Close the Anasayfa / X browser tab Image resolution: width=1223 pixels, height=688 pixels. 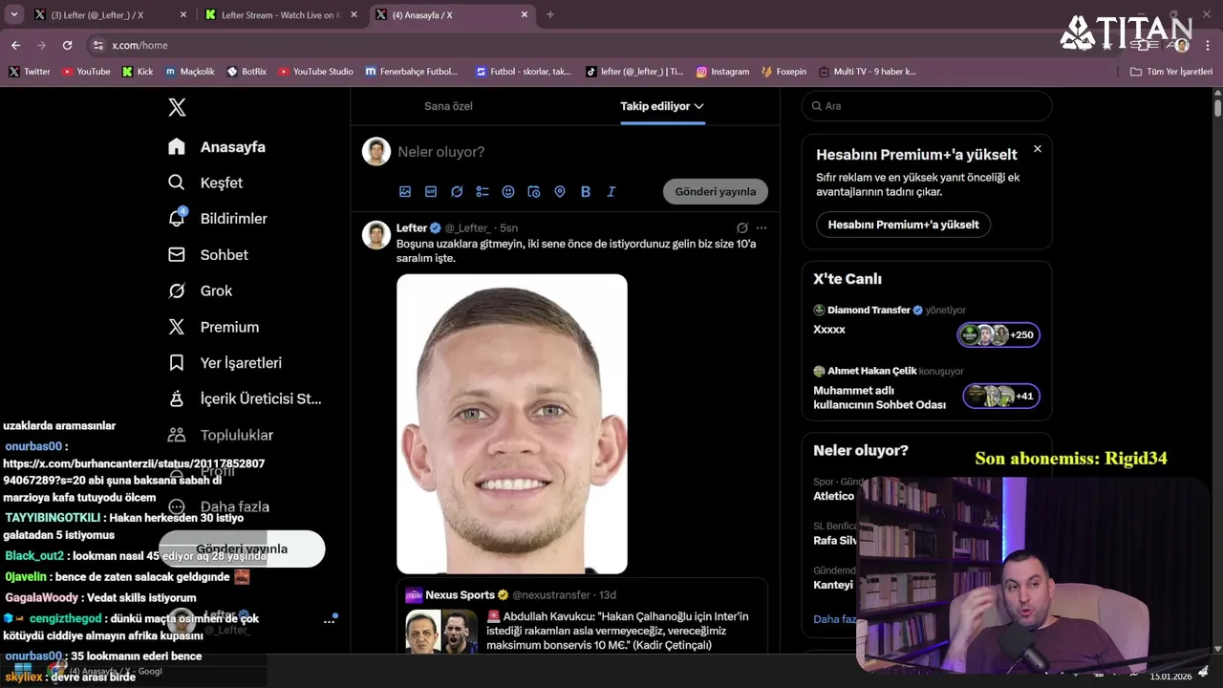tap(524, 14)
